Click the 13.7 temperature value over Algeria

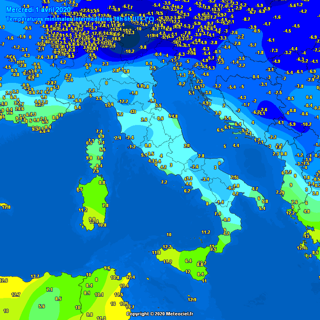35,276
